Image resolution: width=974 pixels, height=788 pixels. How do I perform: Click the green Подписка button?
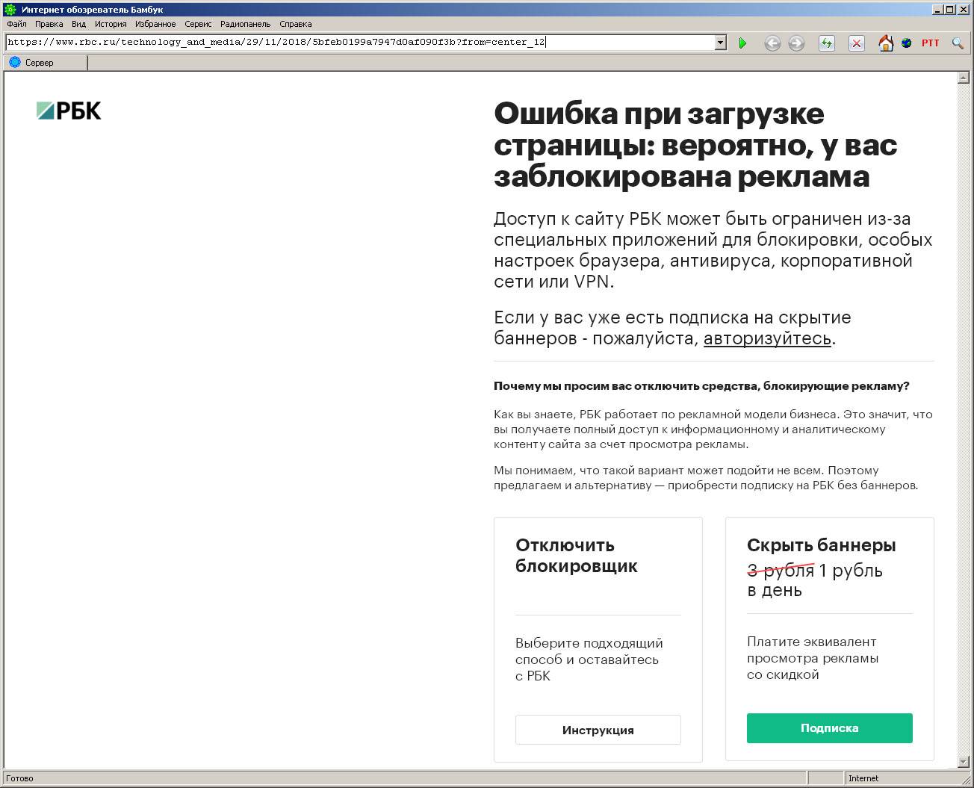pyautogui.click(x=830, y=728)
